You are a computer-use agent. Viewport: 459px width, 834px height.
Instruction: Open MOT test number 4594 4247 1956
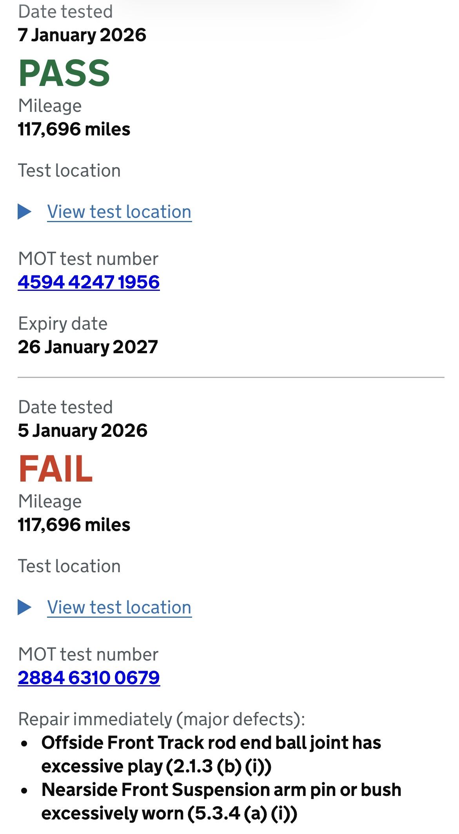tap(89, 282)
